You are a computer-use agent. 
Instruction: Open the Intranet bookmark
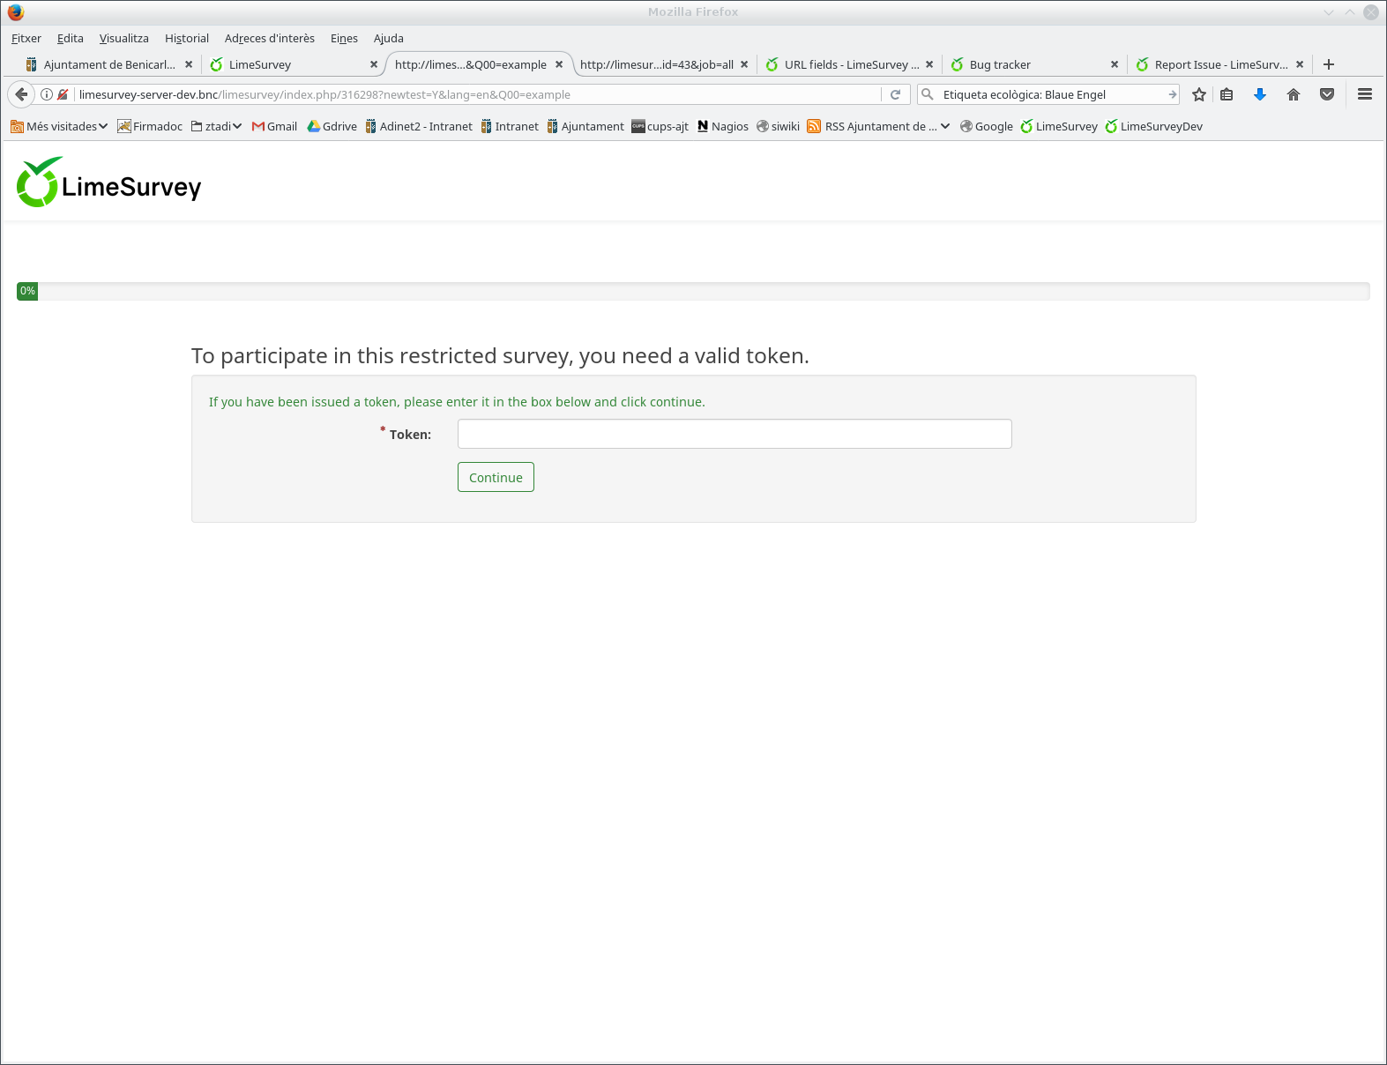(510, 126)
